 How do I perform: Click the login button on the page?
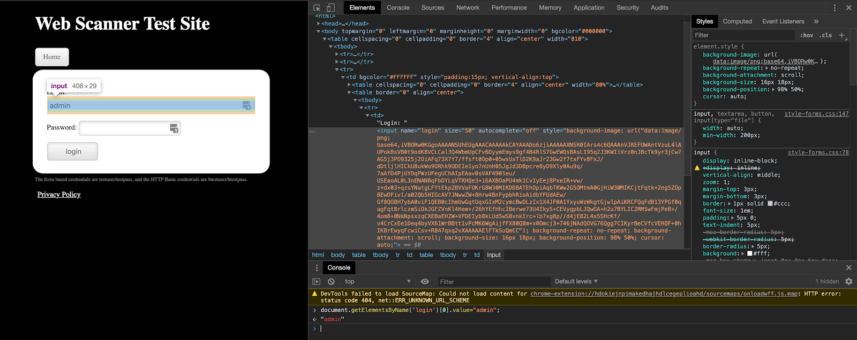point(72,151)
